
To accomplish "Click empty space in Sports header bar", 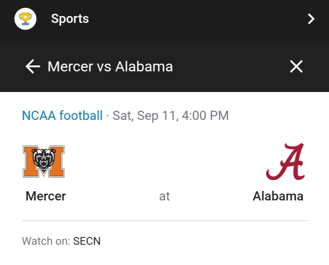I will pos(192,19).
